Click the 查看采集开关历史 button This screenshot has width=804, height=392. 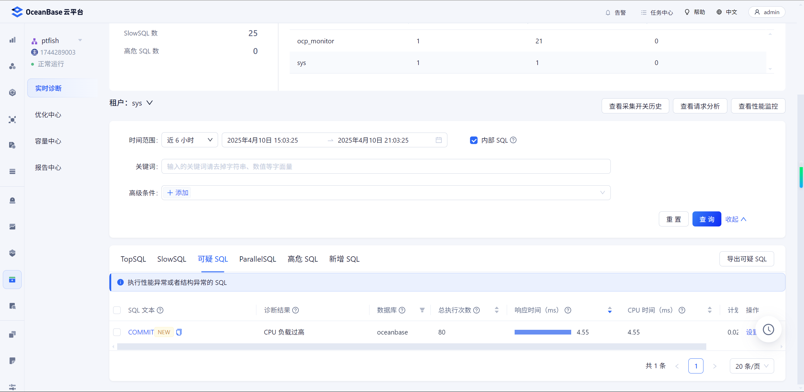pos(635,106)
